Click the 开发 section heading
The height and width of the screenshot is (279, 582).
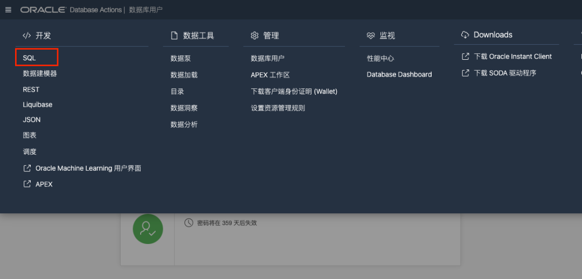tap(43, 36)
